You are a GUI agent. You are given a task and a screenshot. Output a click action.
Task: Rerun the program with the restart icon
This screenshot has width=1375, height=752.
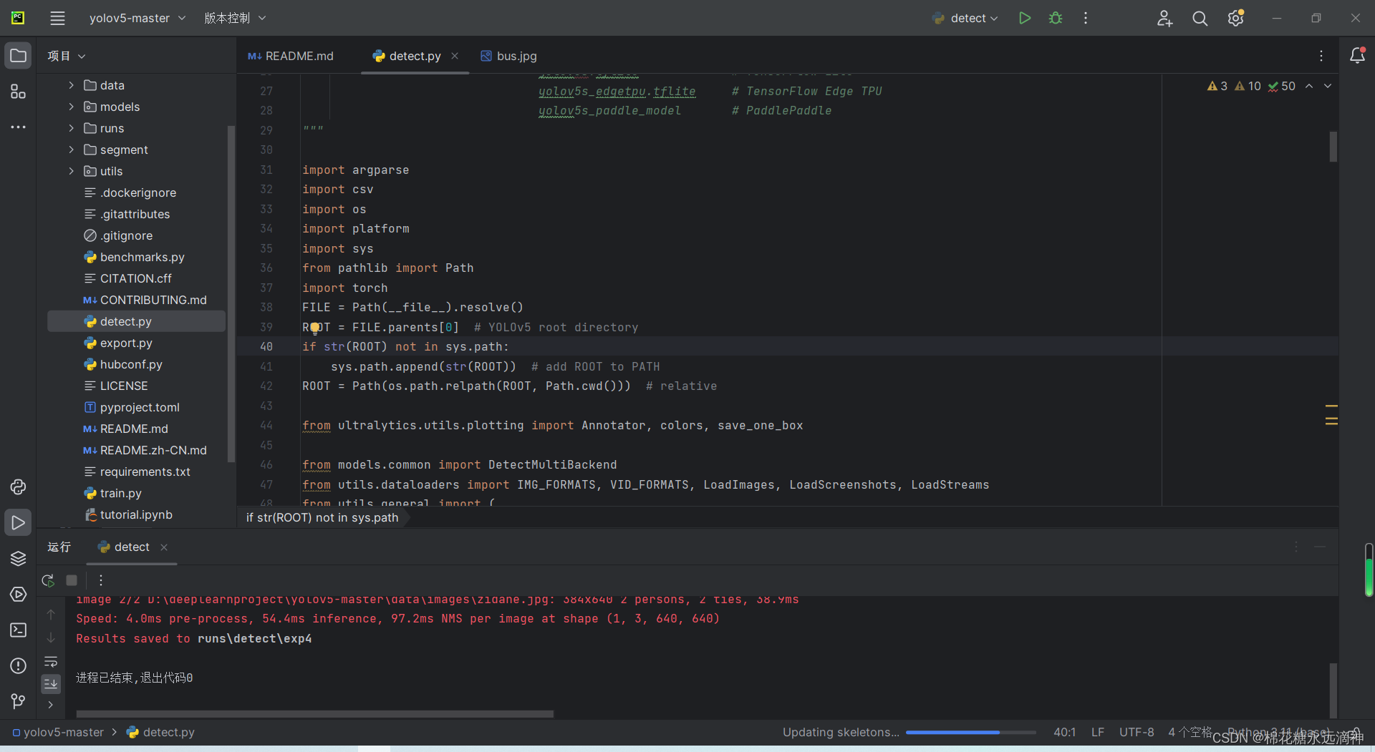click(x=47, y=580)
